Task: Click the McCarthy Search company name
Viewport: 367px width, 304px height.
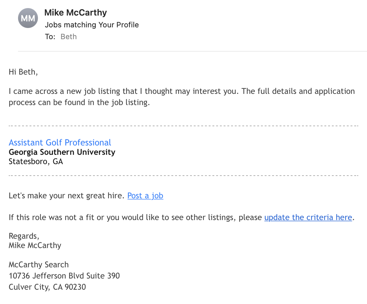Action: coord(39,265)
